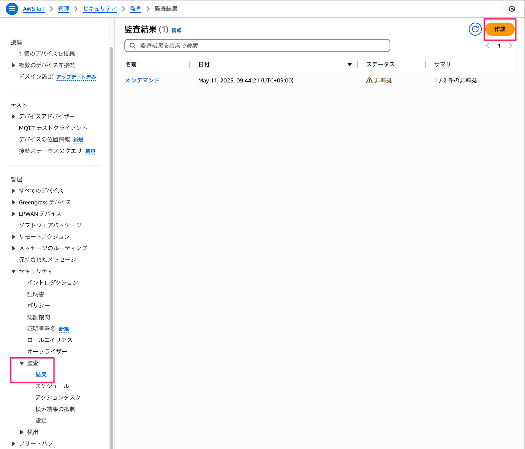
Task: Expand リモートアクション
Action: (13, 237)
